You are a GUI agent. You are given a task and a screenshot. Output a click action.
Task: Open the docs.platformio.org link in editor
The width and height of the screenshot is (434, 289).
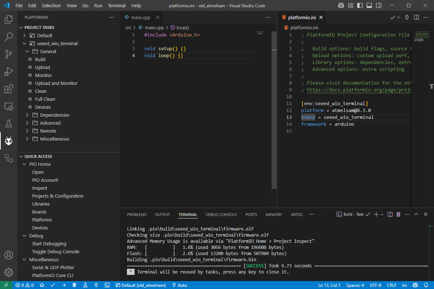[359, 90]
